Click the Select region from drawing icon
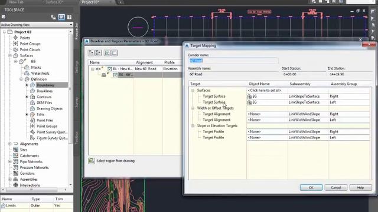This screenshot has width=378, height=212. pos(92,161)
